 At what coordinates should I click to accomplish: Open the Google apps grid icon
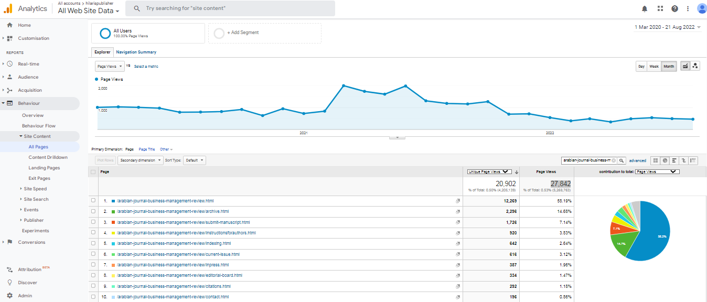tap(660, 8)
